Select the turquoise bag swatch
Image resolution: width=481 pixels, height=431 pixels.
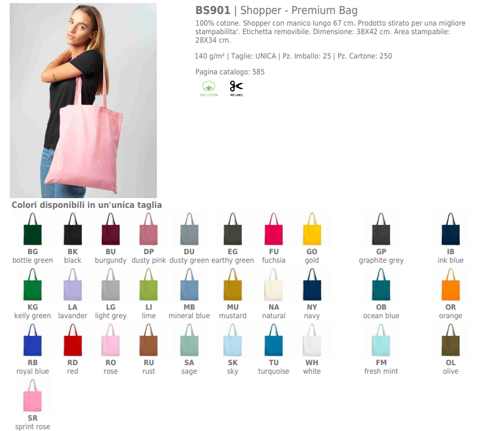point(273,340)
